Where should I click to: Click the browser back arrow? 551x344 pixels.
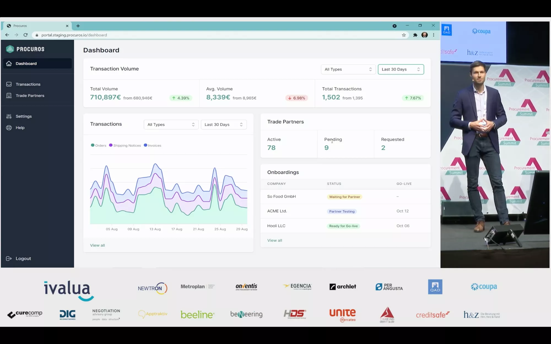(x=7, y=35)
